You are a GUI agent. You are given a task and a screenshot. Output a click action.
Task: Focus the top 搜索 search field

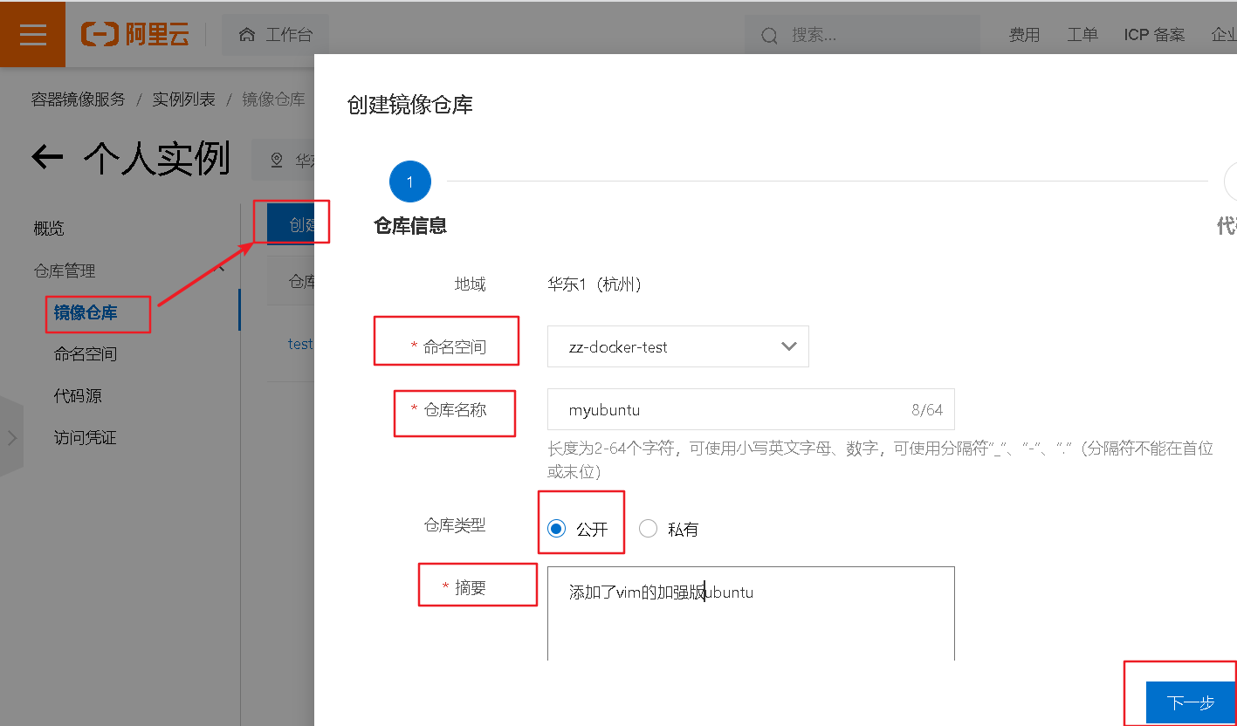(x=862, y=35)
